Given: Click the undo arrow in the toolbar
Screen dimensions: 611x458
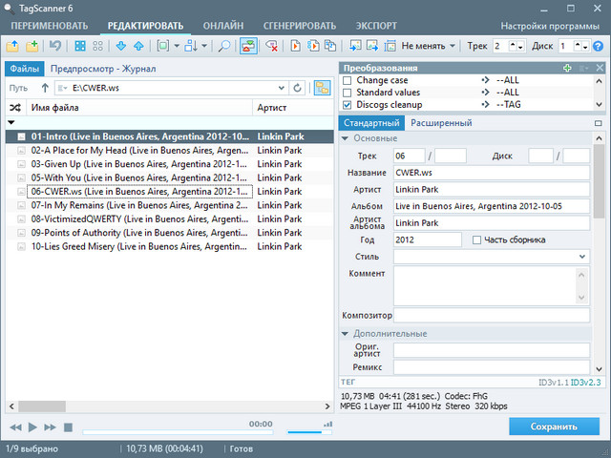Looking at the screenshot, I should pos(56,46).
